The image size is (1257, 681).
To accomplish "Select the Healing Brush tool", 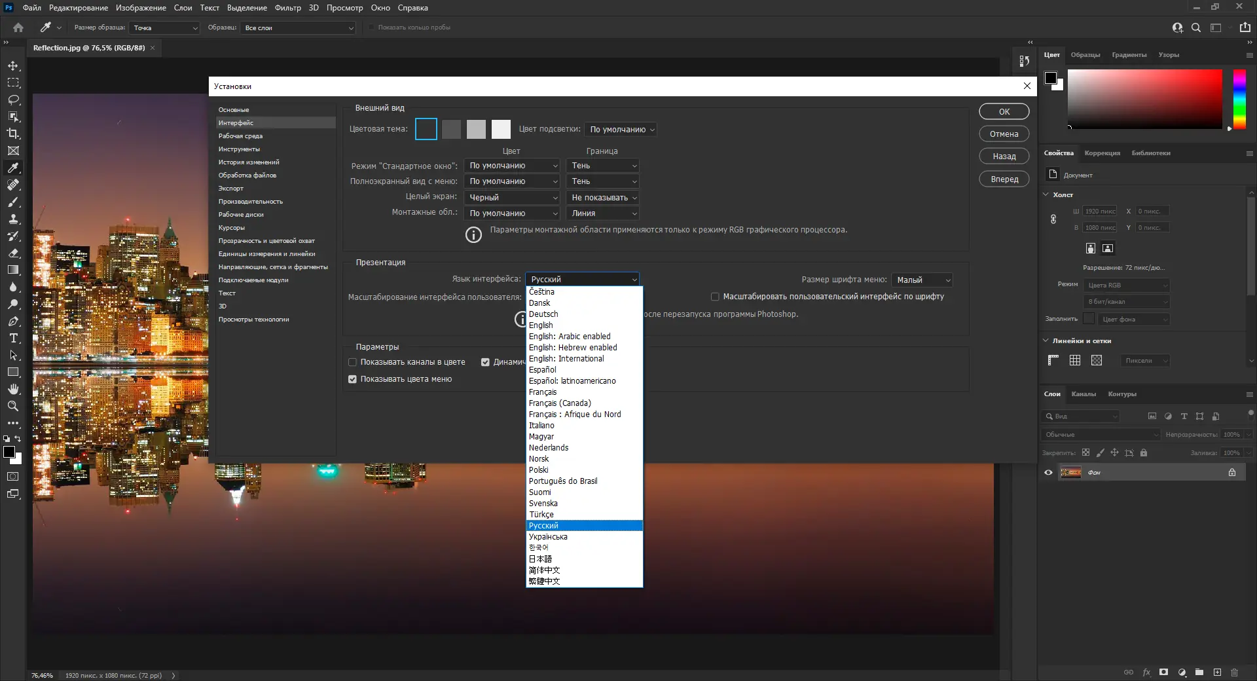I will click(13, 185).
